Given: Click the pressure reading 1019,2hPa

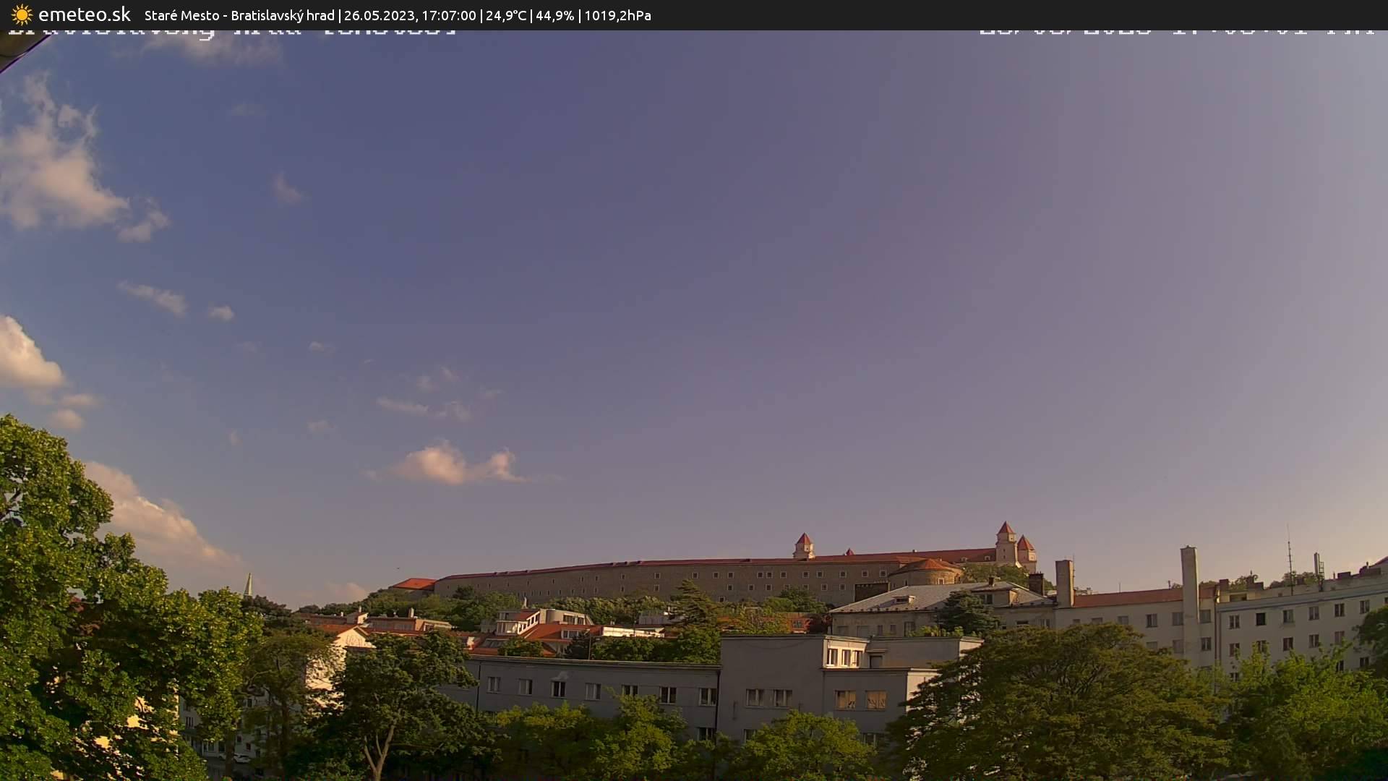Looking at the screenshot, I should pyautogui.click(x=616, y=14).
